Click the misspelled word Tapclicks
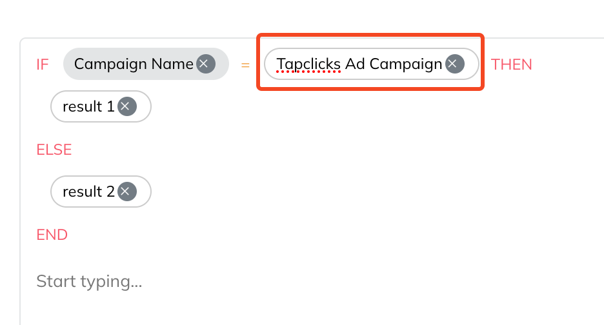 pyautogui.click(x=308, y=64)
